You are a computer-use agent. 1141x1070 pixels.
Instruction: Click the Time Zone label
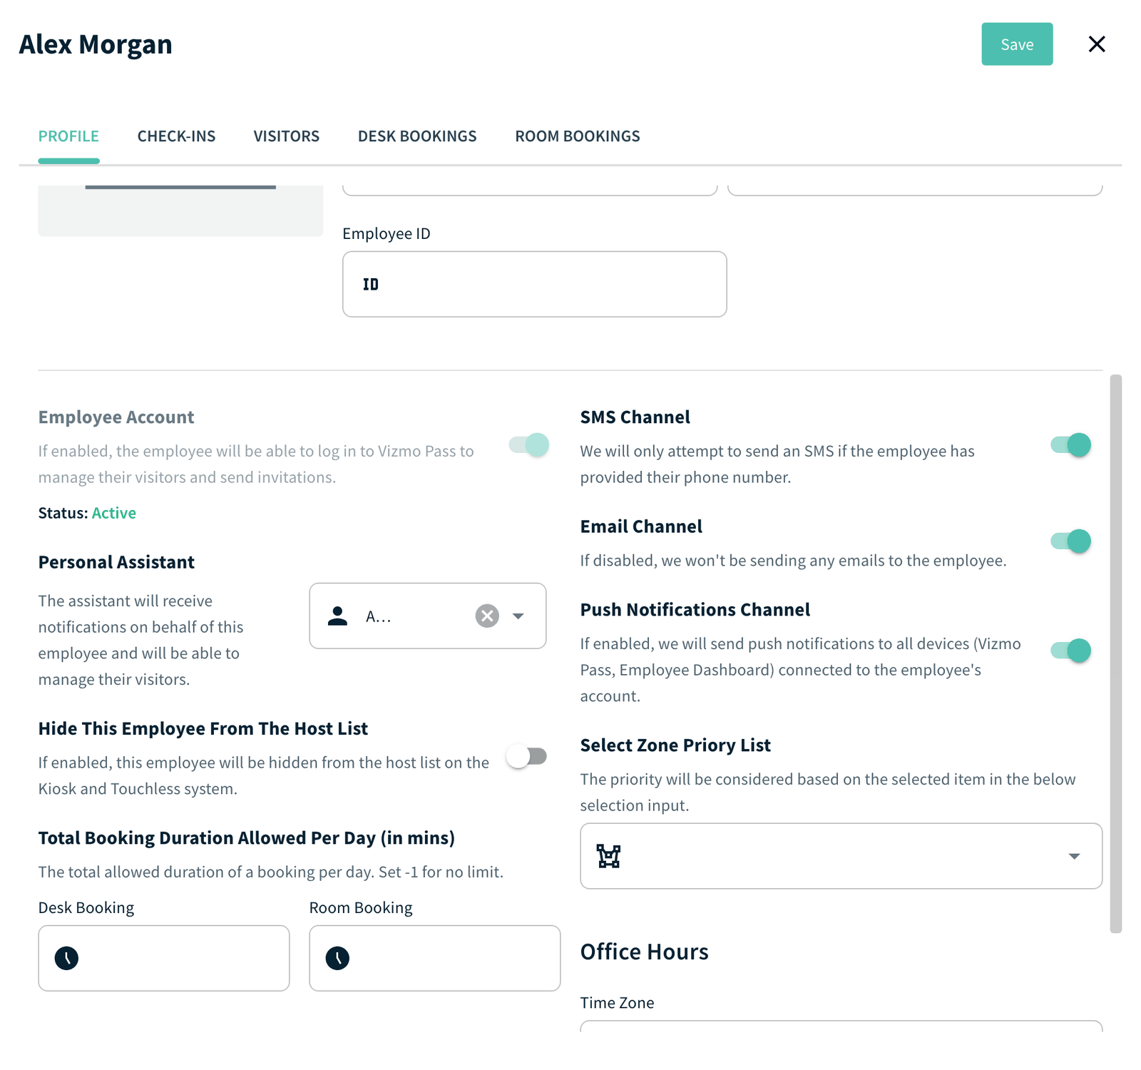[x=618, y=1002]
